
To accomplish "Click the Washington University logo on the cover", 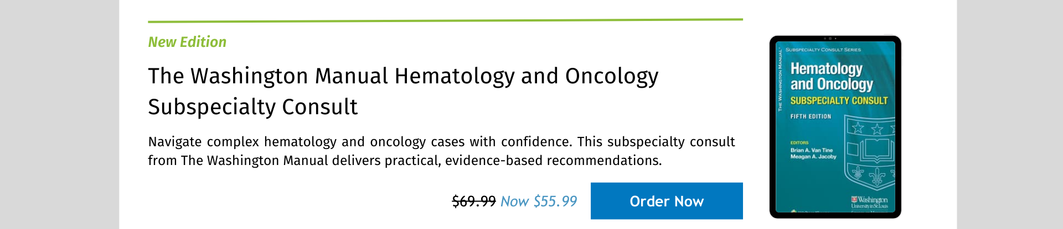I will click(x=870, y=202).
